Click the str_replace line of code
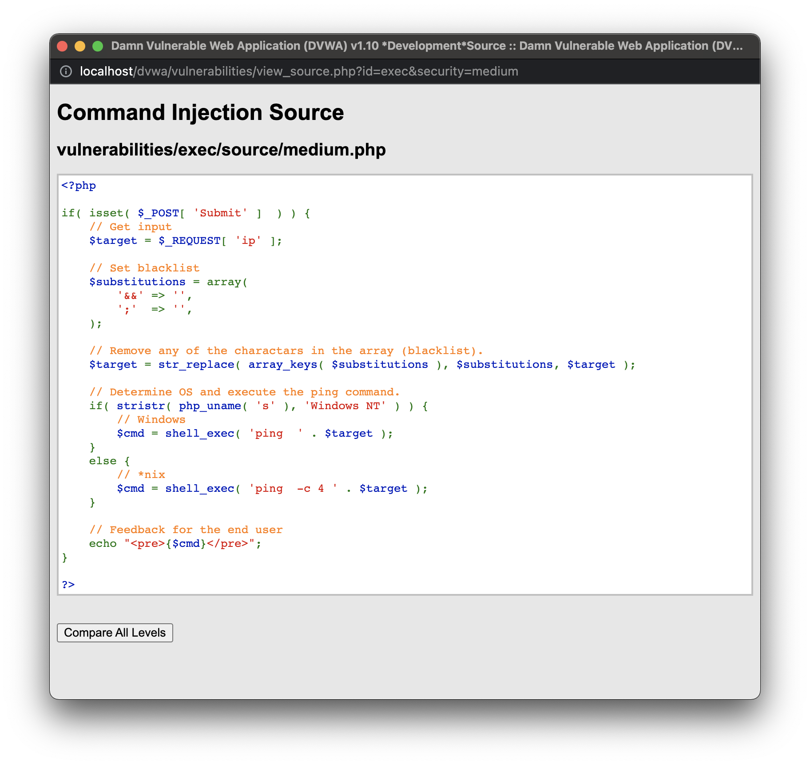 (362, 365)
